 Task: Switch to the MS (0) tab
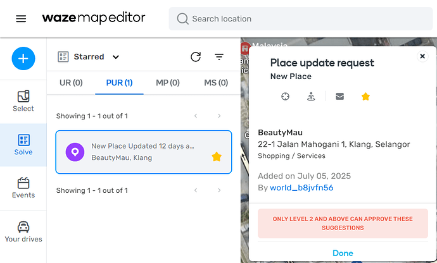pyautogui.click(x=216, y=83)
